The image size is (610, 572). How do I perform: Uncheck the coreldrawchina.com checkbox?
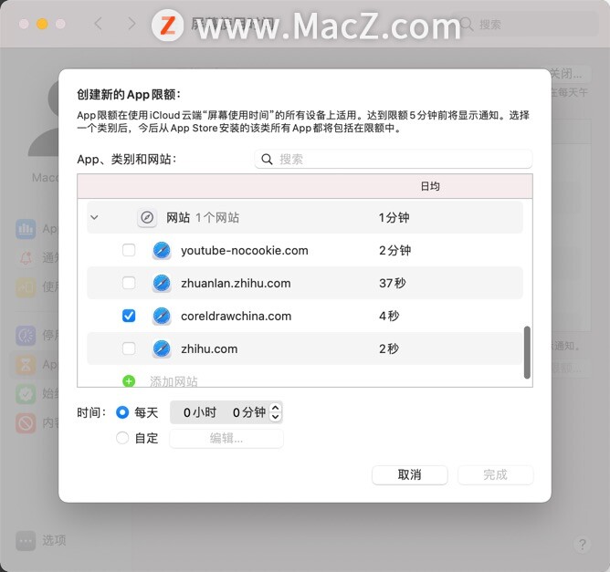tap(129, 316)
